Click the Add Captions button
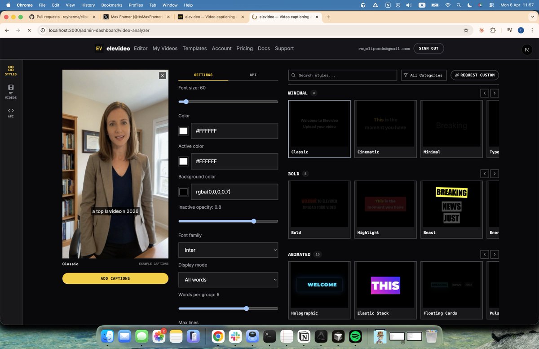Viewport: 539px width, 349px height. click(115, 278)
